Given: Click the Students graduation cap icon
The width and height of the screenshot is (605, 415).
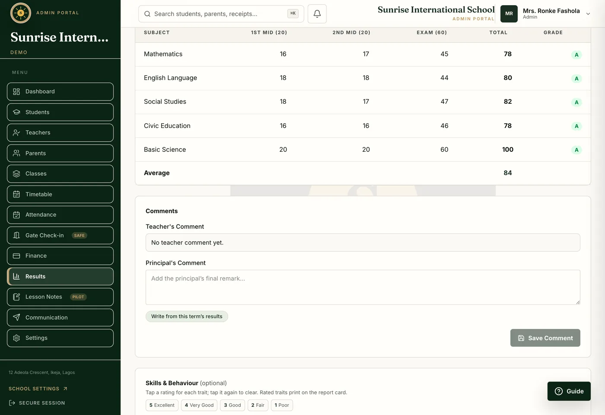Looking at the screenshot, I should [x=16, y=112].
